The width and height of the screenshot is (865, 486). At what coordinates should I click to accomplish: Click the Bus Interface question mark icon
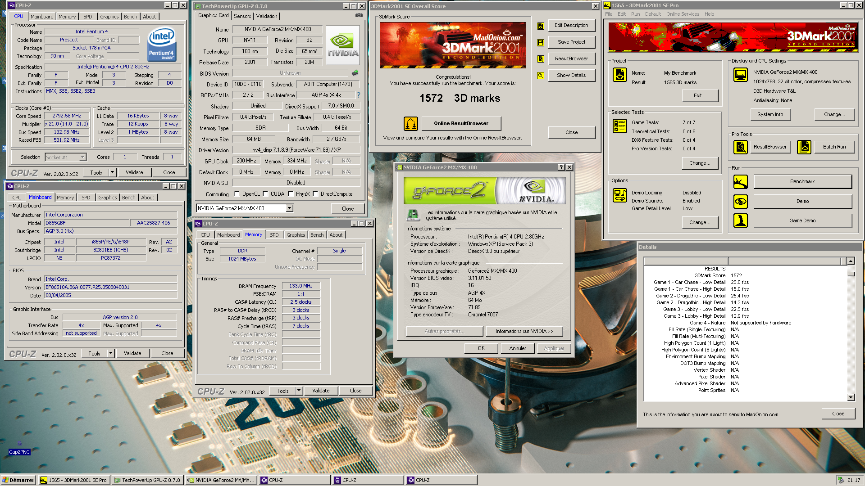pyautogui.click(x=359, y=95)
